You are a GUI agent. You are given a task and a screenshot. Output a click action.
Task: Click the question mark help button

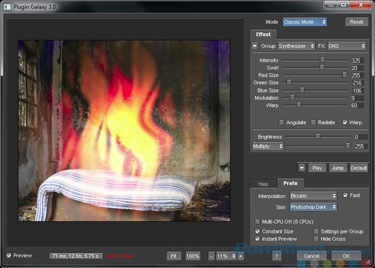(277, 256)
